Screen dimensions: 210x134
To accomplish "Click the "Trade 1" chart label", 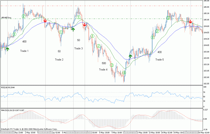I will point(24,51).
